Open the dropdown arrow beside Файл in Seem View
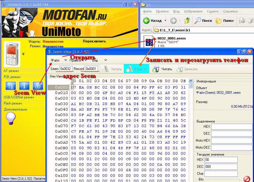This screenshot has width=254, height=182. [x=66, y=60]
